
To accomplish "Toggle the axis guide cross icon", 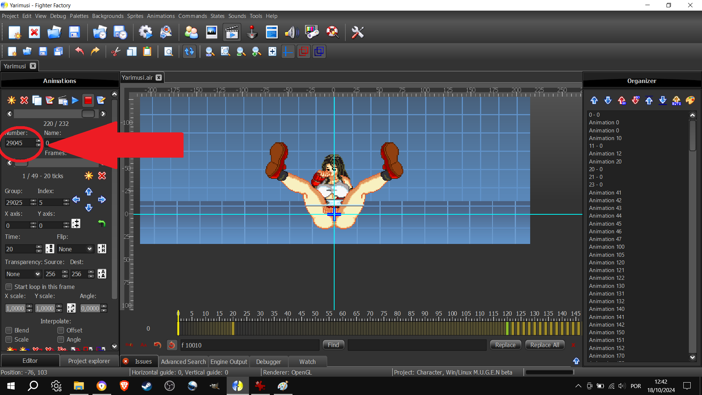I will [288, 52].
